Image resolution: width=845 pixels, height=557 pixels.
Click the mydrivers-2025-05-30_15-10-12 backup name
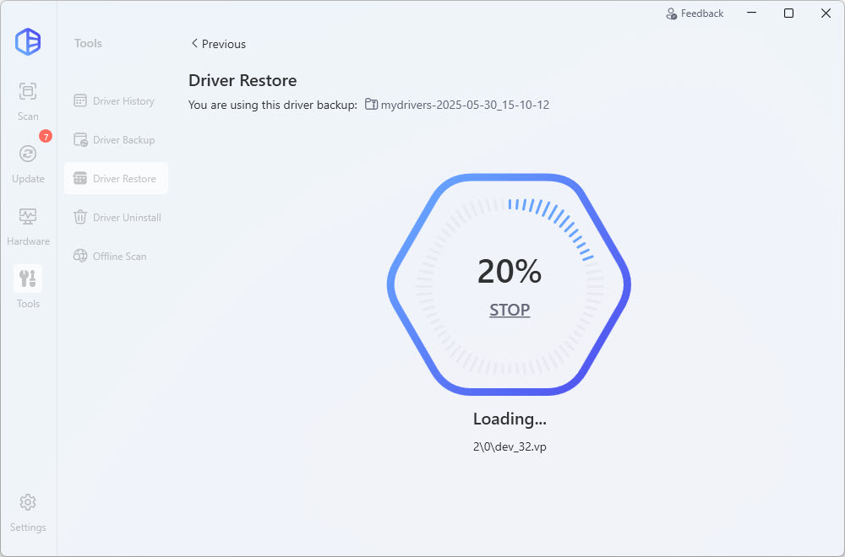[466, 105]
